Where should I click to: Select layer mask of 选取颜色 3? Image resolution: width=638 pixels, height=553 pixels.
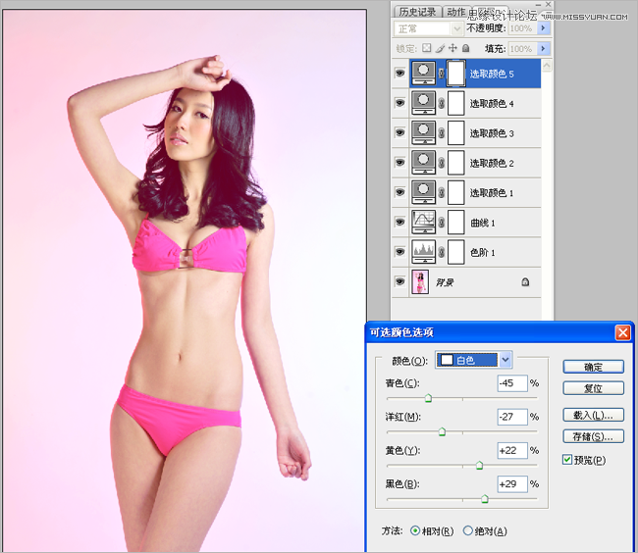455,132
